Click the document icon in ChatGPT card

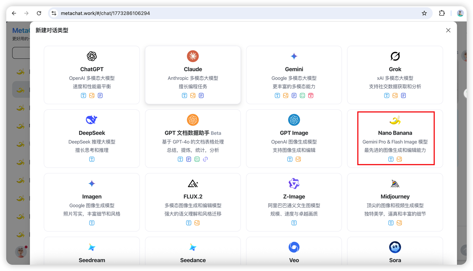click(100, 95)
